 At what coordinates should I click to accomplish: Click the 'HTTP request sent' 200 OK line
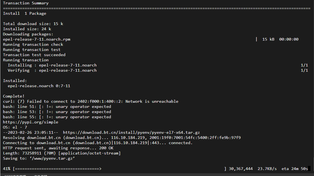click(58, 148)
